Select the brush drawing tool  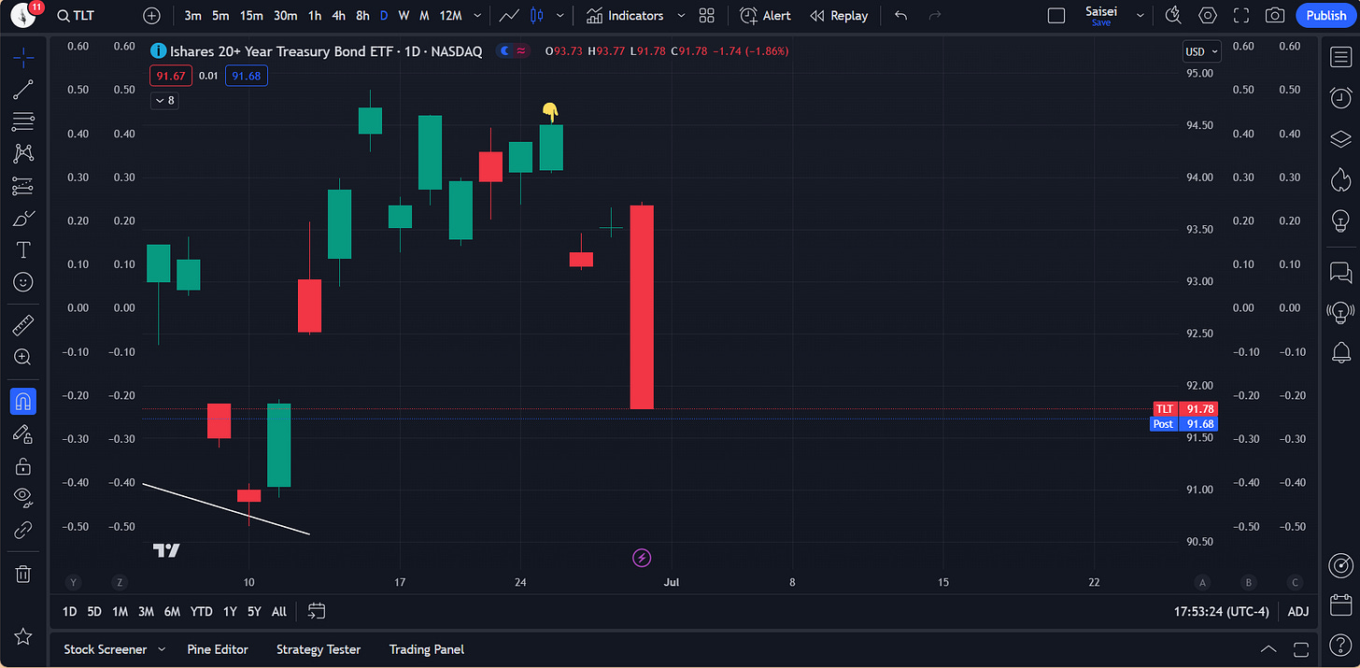point(23,218)
